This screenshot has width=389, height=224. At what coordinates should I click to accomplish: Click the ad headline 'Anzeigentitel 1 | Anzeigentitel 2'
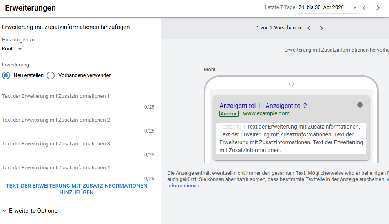pyautogui.click(x=263, y=106)
